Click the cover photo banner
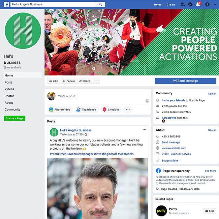This screenshot has height=219, width=219. (132, 42)
